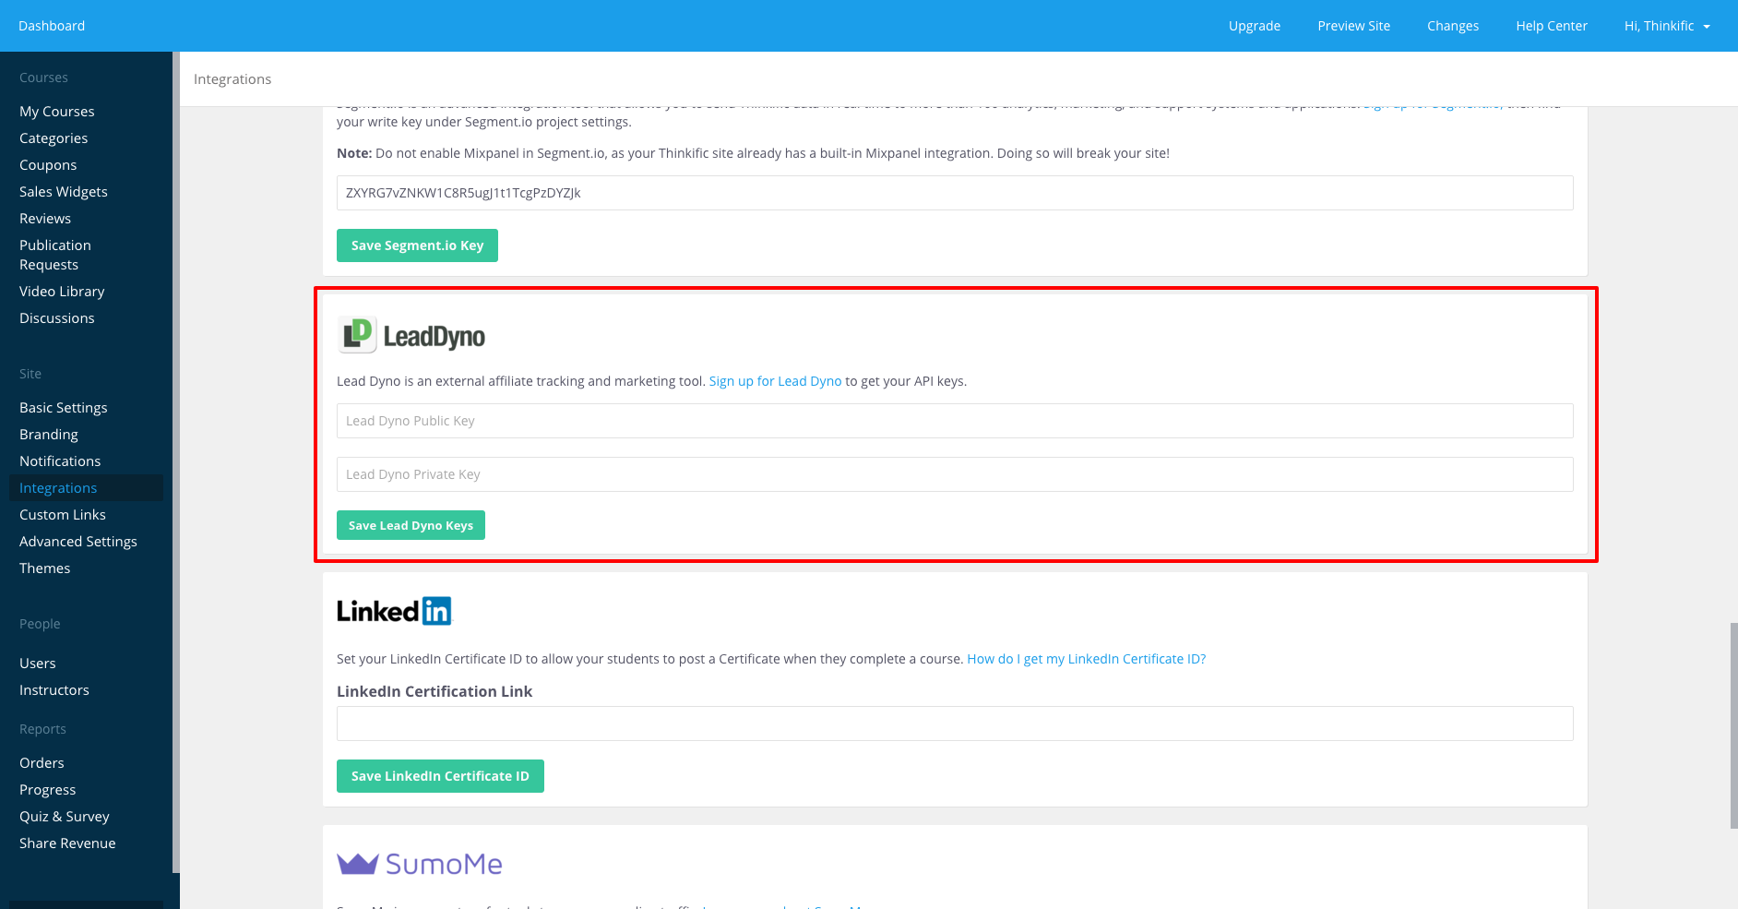Click the Integrations page heading
This screenshot has height=909, width=1738.
(x=232, y=79)
